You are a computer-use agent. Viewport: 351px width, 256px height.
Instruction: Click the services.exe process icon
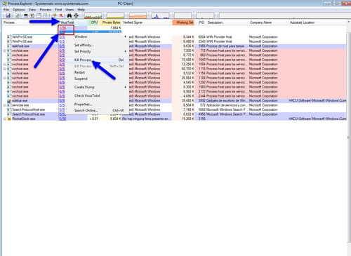click(x=9, y=105)
